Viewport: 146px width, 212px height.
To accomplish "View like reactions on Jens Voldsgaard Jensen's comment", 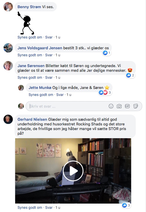I will tap(107, 53).
